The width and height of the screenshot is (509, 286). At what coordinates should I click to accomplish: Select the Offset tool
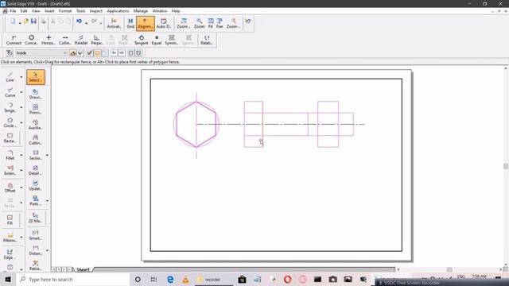click(10, 187)
